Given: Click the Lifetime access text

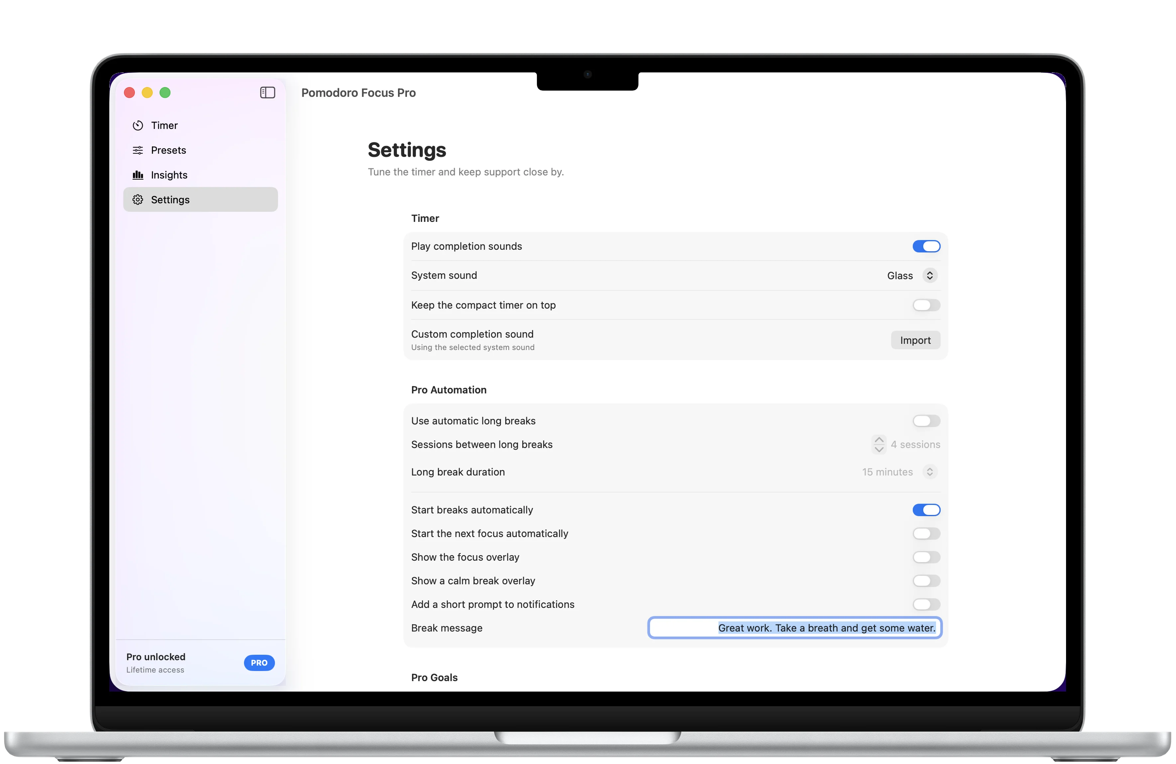Looking at the screenshot, I should coord(155,670).
